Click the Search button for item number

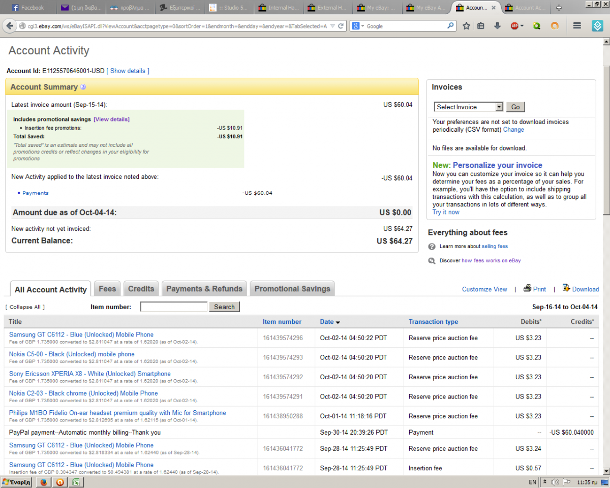tap(224, 307)
